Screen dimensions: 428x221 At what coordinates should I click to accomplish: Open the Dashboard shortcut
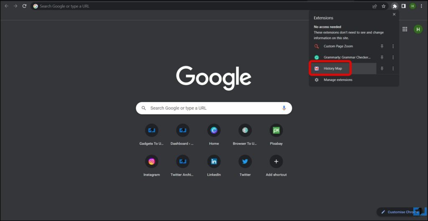183,134
